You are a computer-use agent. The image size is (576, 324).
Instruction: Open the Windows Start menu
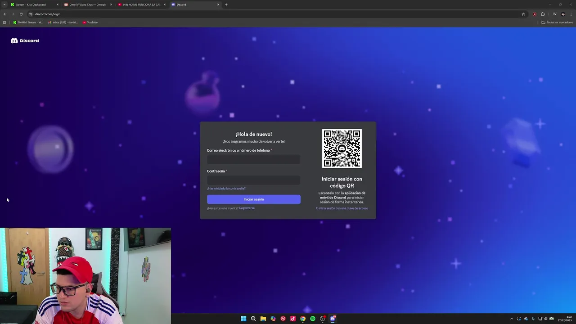(243, 319)
